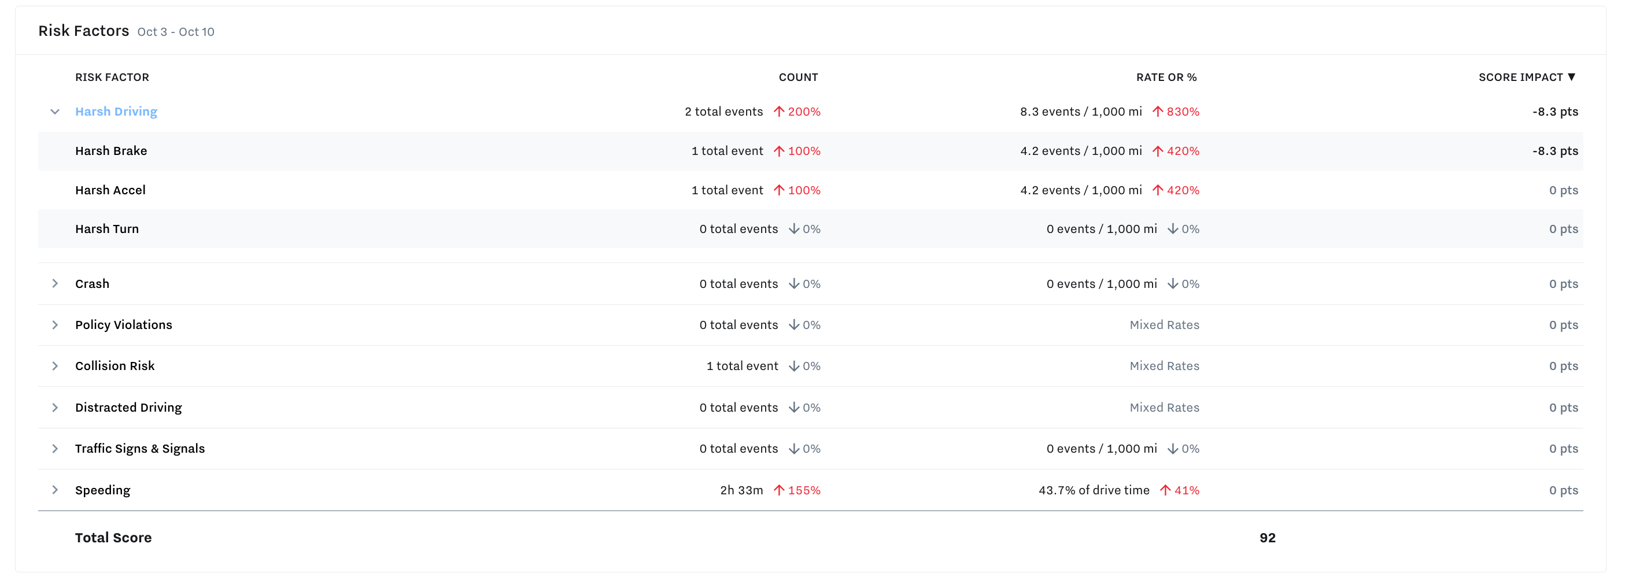
Task: Expand the Collision Risk chevron
Action: 55,366
